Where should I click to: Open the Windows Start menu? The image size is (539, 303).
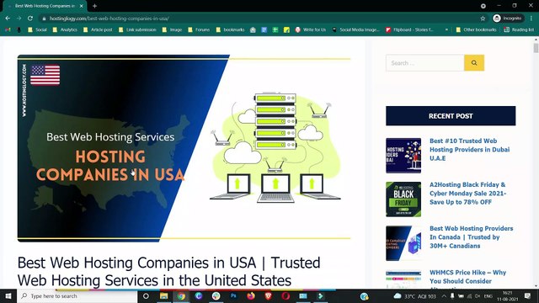coord(8,295)
